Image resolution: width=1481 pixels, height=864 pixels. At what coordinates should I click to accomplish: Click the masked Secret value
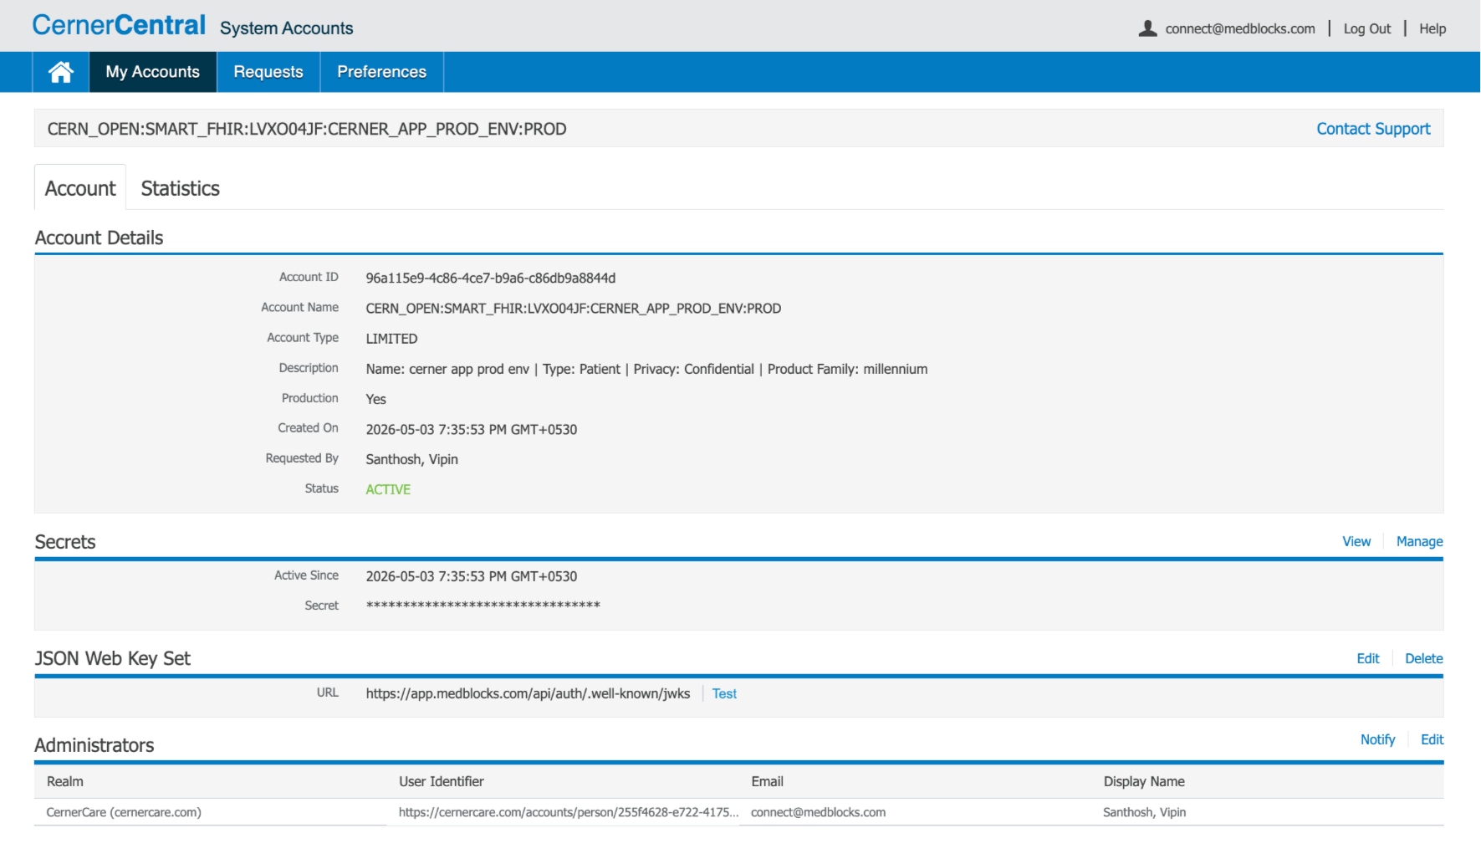click(483, 606)
